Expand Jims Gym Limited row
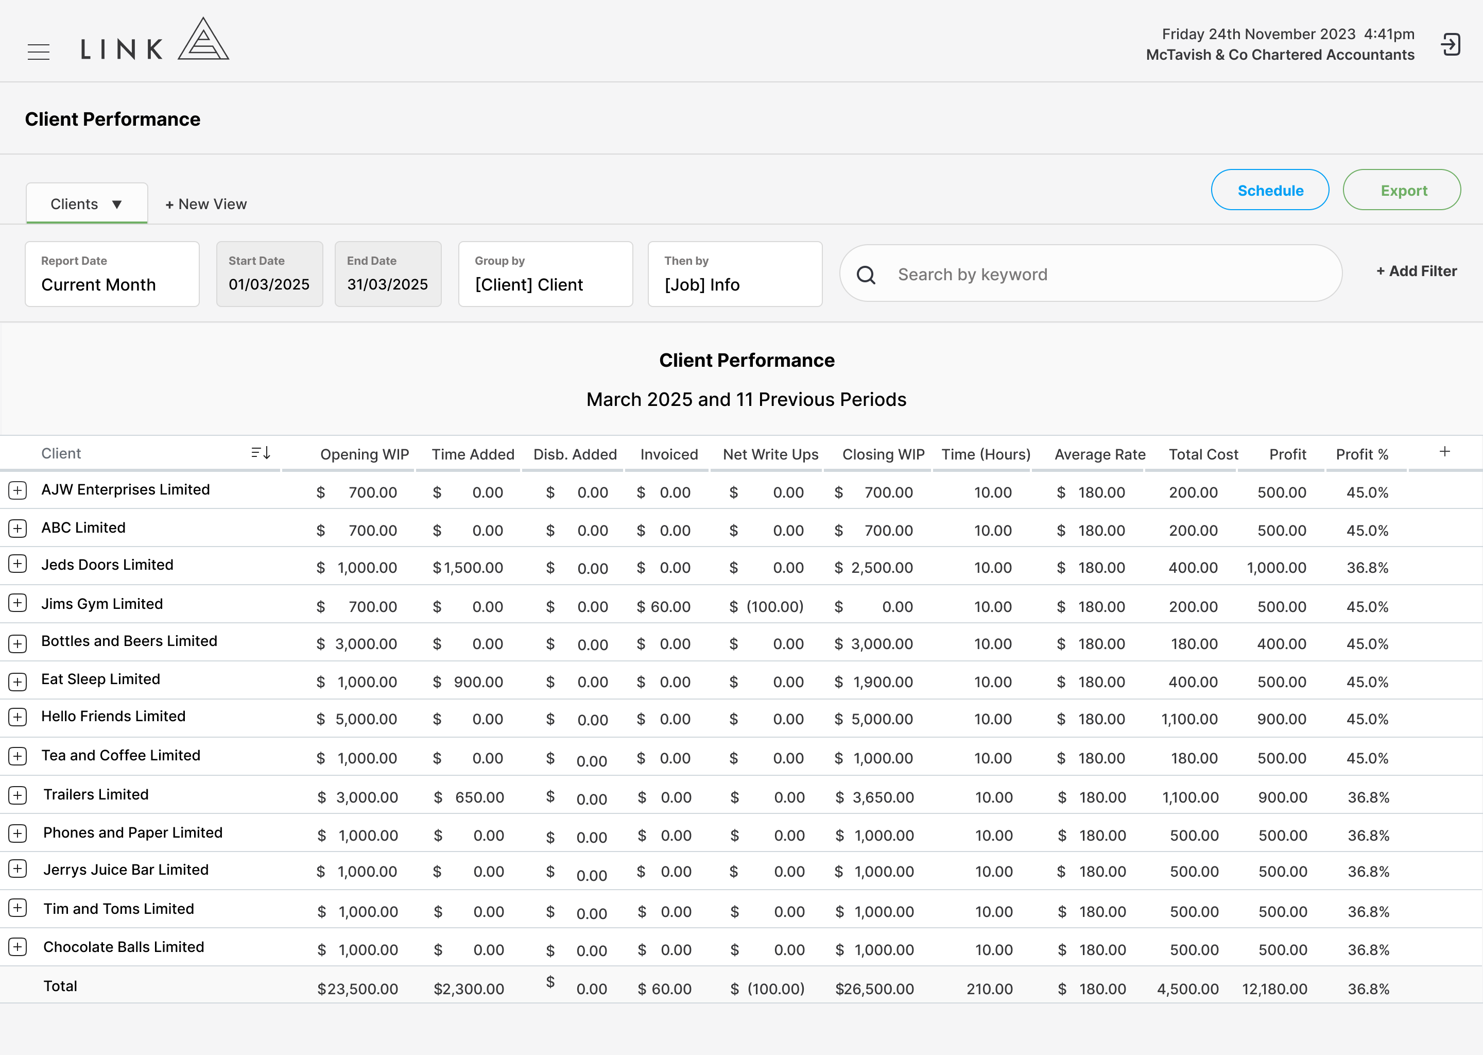Screen dimensions: 1483x1055 click(18, 603)
